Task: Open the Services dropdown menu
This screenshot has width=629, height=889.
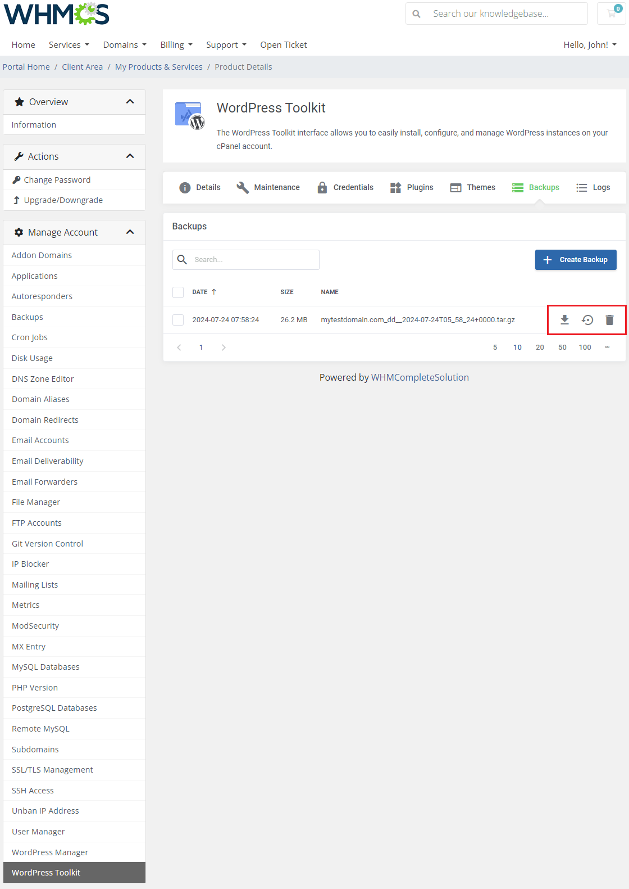Action: pos(69,45)
